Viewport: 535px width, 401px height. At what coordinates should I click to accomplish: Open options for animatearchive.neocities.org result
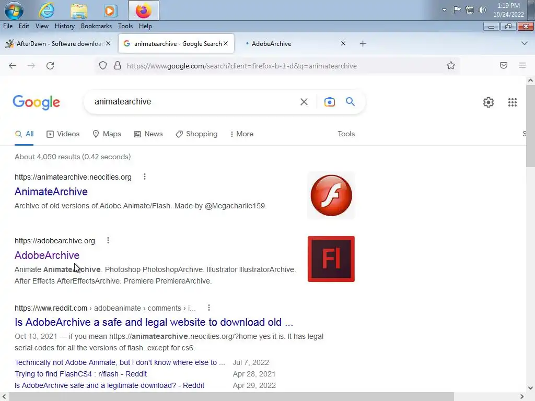(145, 176)
